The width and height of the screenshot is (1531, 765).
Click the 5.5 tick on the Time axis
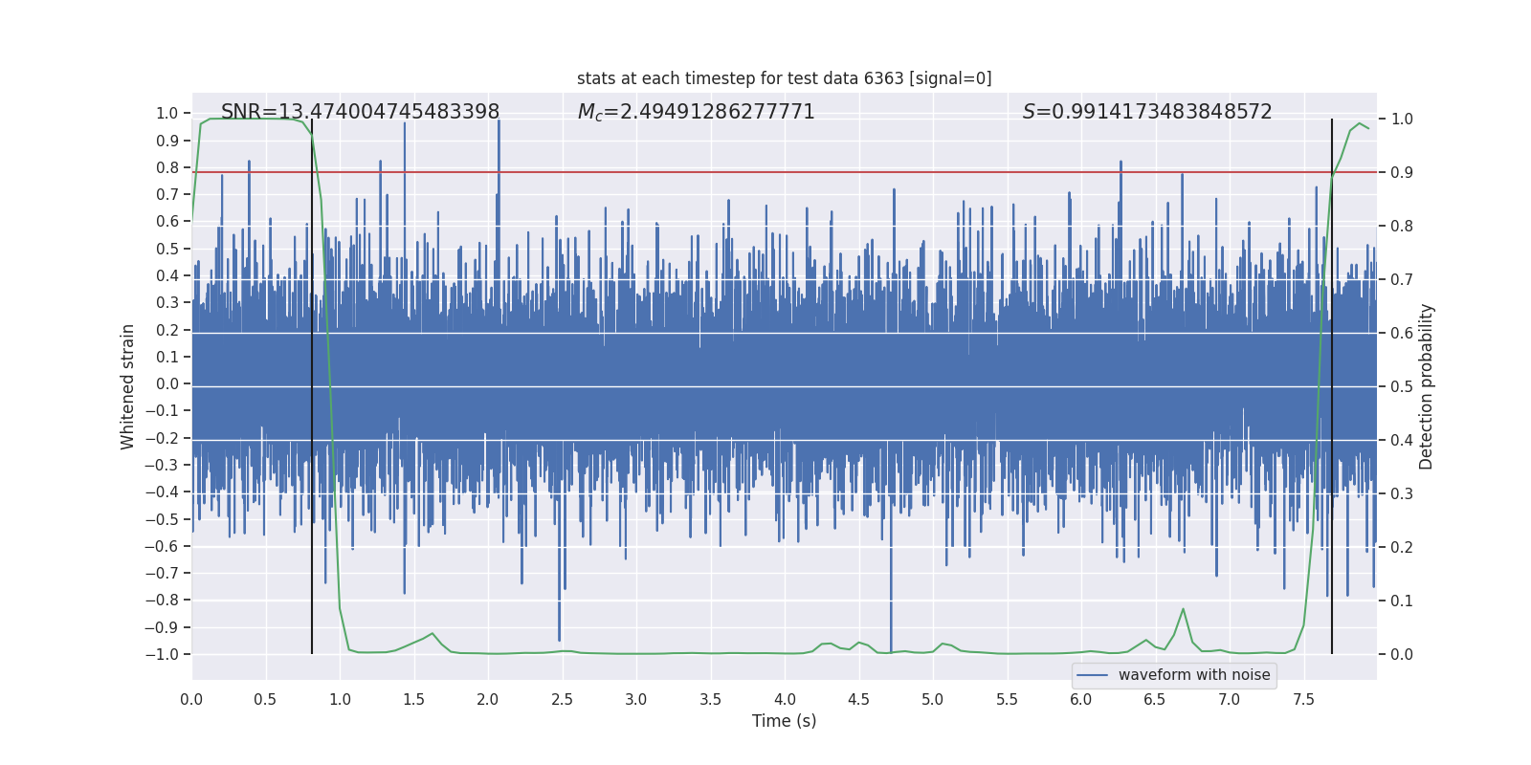pos(1007,699)
